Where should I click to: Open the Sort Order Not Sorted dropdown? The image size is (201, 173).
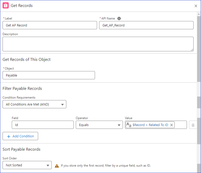pos(27,165)
